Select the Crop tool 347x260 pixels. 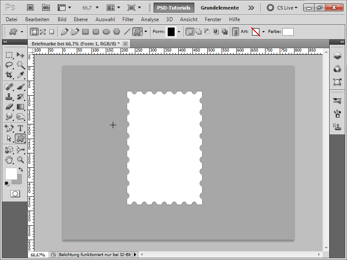(x=9, y=75)
